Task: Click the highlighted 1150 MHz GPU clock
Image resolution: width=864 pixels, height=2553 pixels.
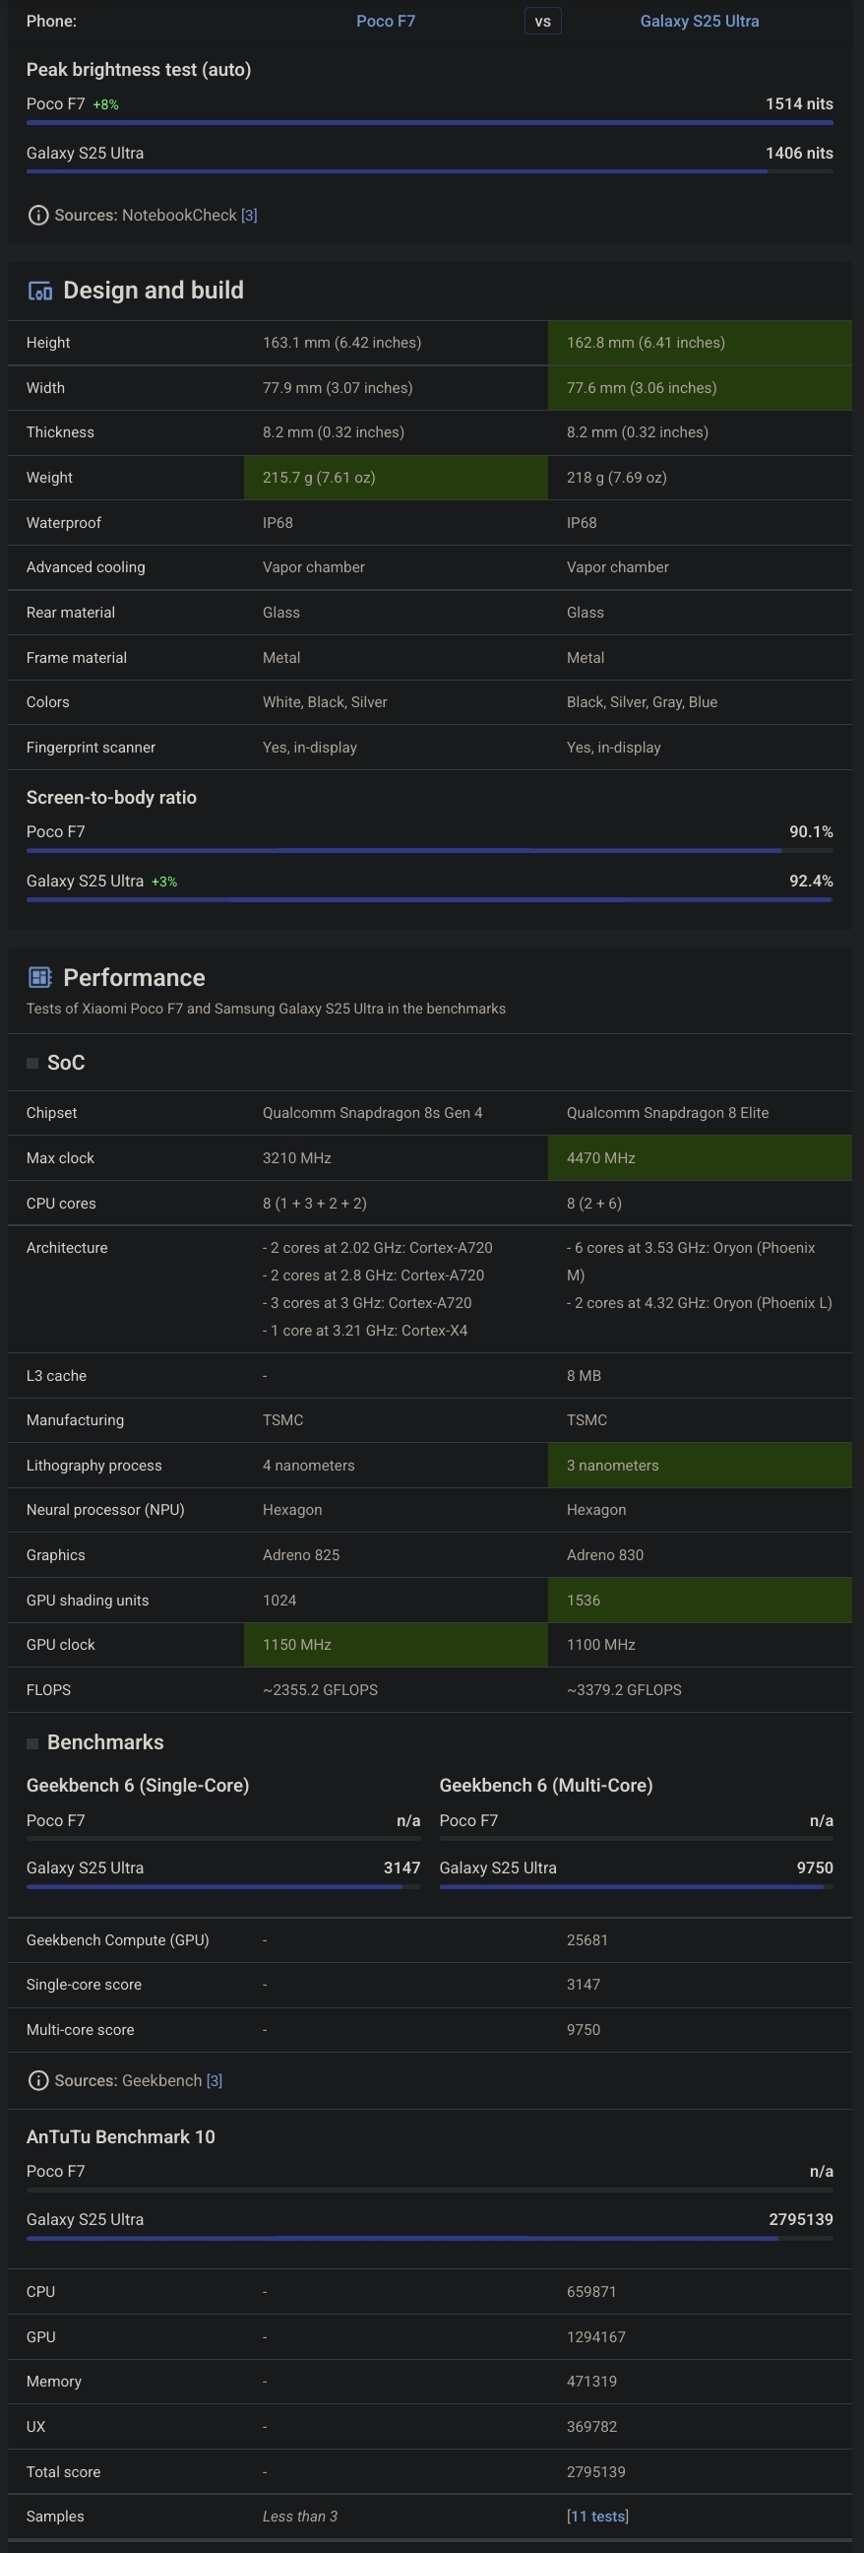Action: (x=396, y=1644)
